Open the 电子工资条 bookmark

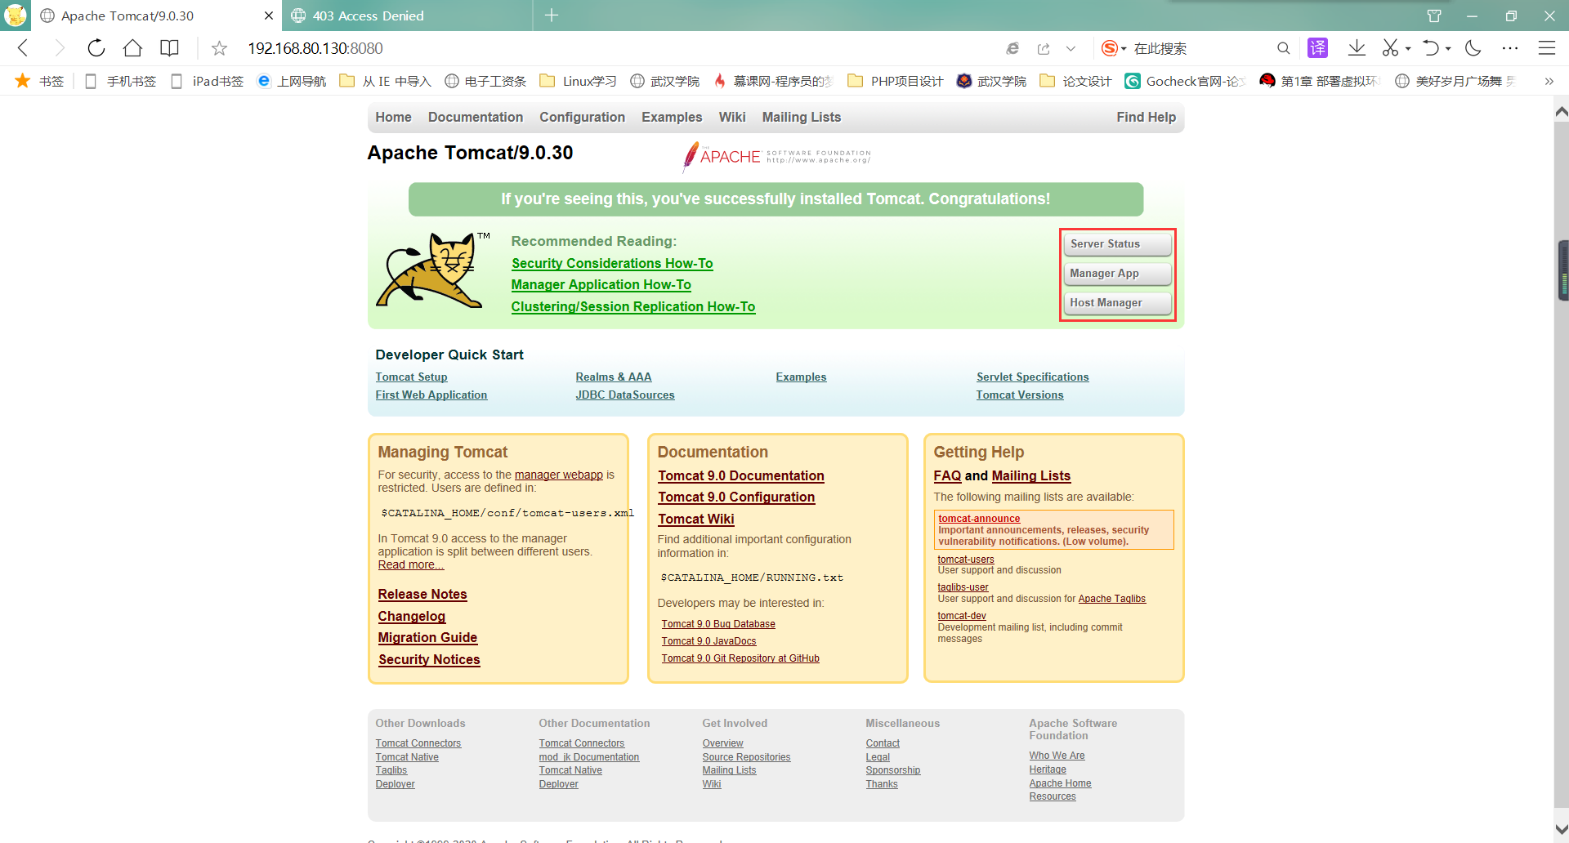485,81
